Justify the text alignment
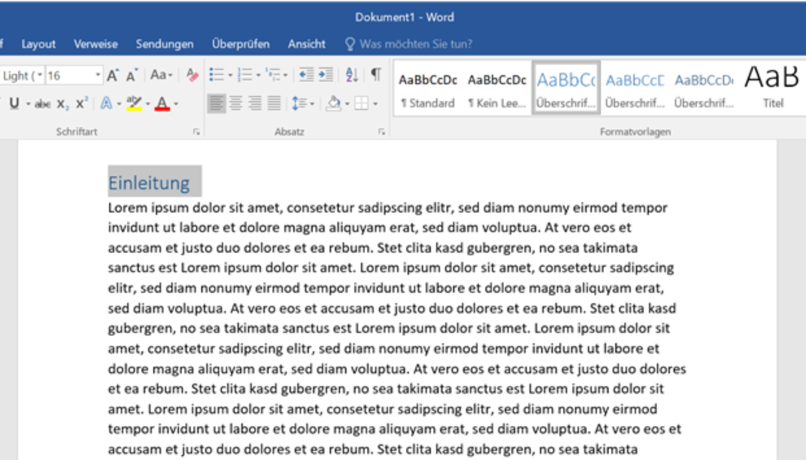Screen dimensions: 806x460 coord(274,103)
